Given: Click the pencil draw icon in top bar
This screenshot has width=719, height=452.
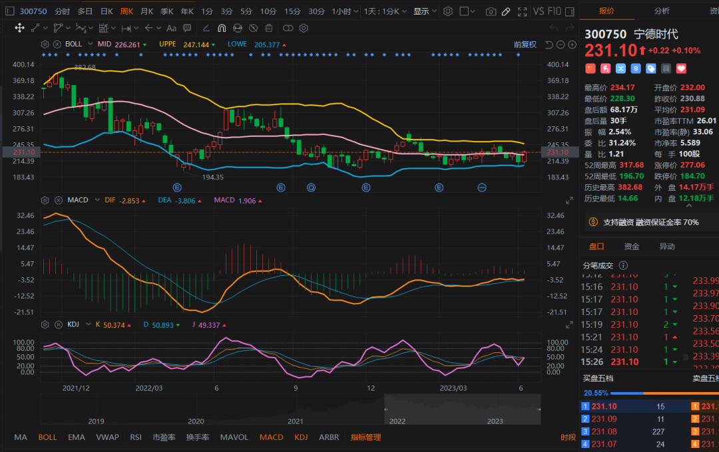Looking at the screenshot, I should (506, 11).
